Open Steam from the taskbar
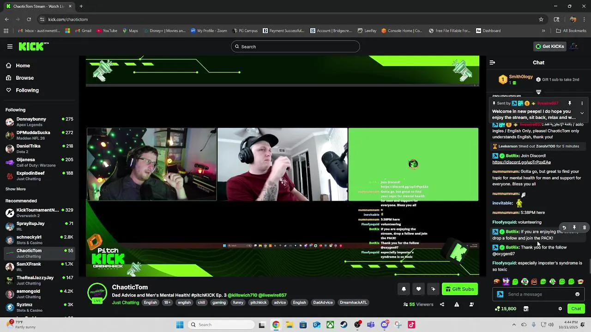The image size is (591, 332). 344,325
